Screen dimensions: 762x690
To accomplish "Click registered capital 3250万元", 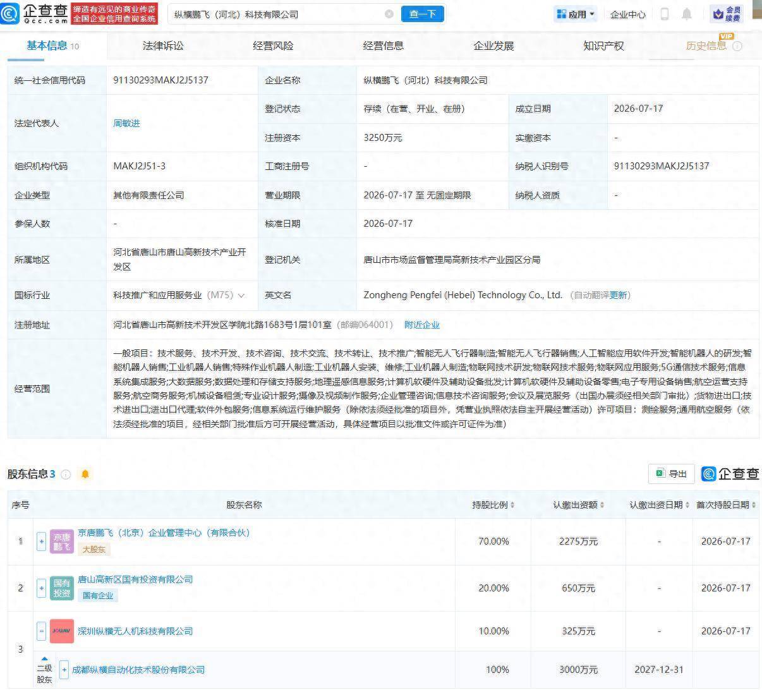I will coord(383,138).
